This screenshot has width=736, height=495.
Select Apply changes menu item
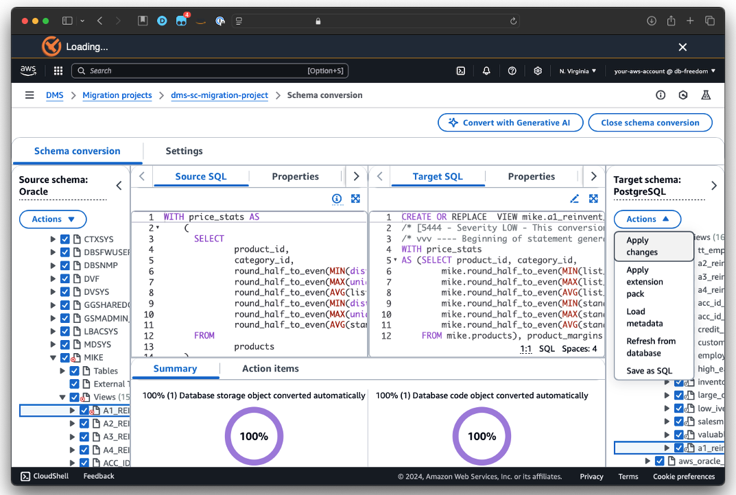(x=654, y=246)
